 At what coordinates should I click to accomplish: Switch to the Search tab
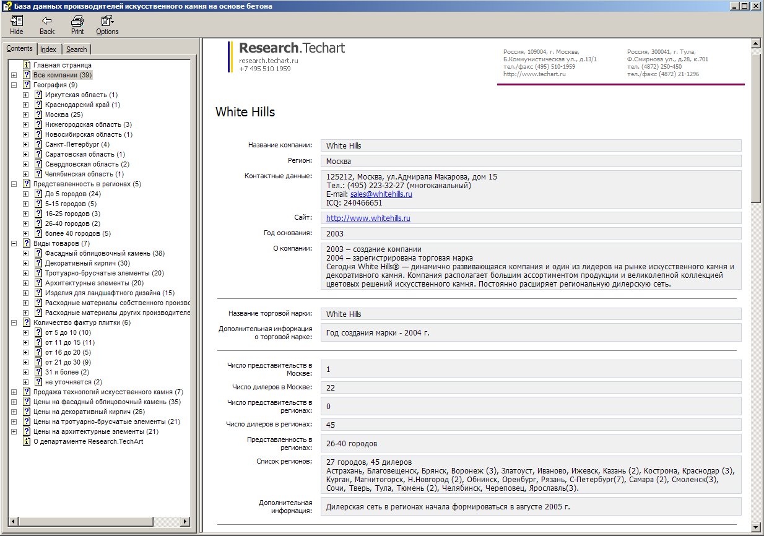point(77,50)
